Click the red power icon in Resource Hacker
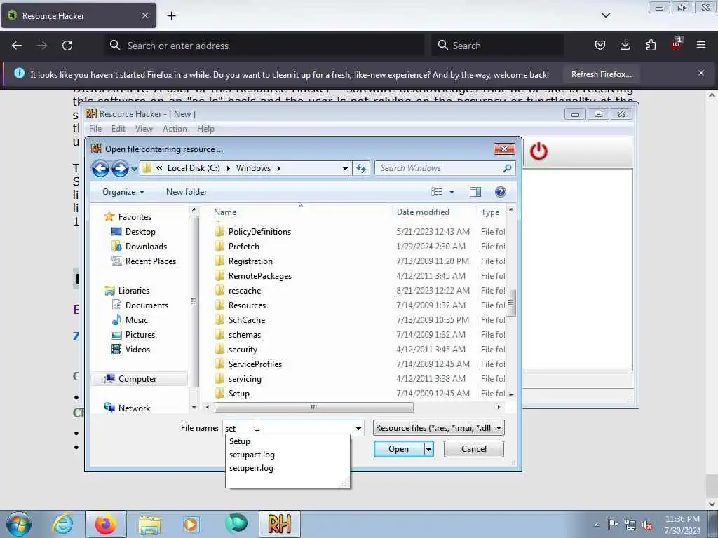The width and height of the screenshot is (718, 538). 538,151
